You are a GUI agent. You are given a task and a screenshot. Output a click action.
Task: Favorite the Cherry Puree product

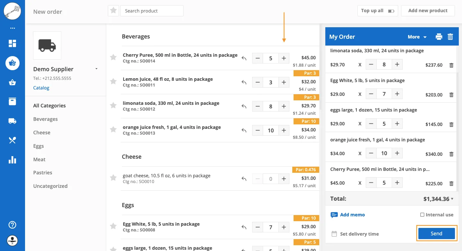click(113, 57)
